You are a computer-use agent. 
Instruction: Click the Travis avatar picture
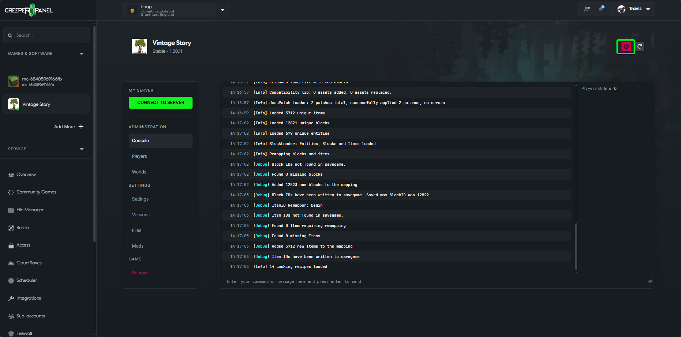[621, 9]
